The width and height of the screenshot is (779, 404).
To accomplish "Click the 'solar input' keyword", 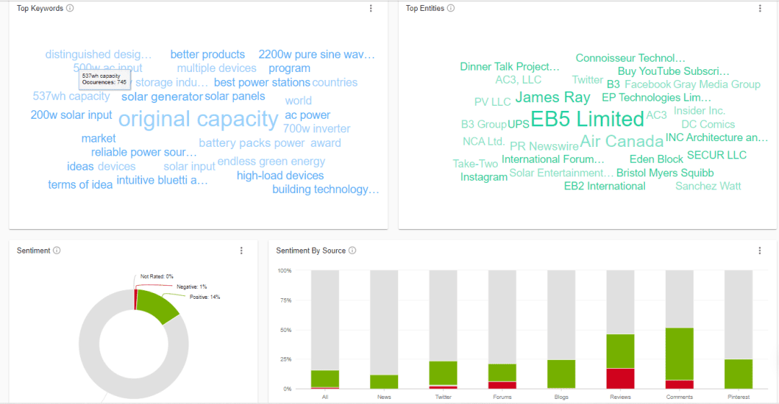I will 189,167.
